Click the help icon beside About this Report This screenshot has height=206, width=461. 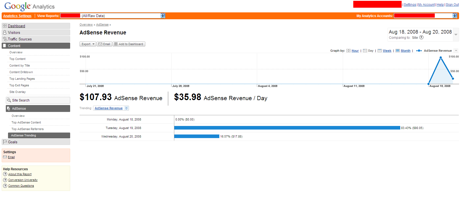5,174
